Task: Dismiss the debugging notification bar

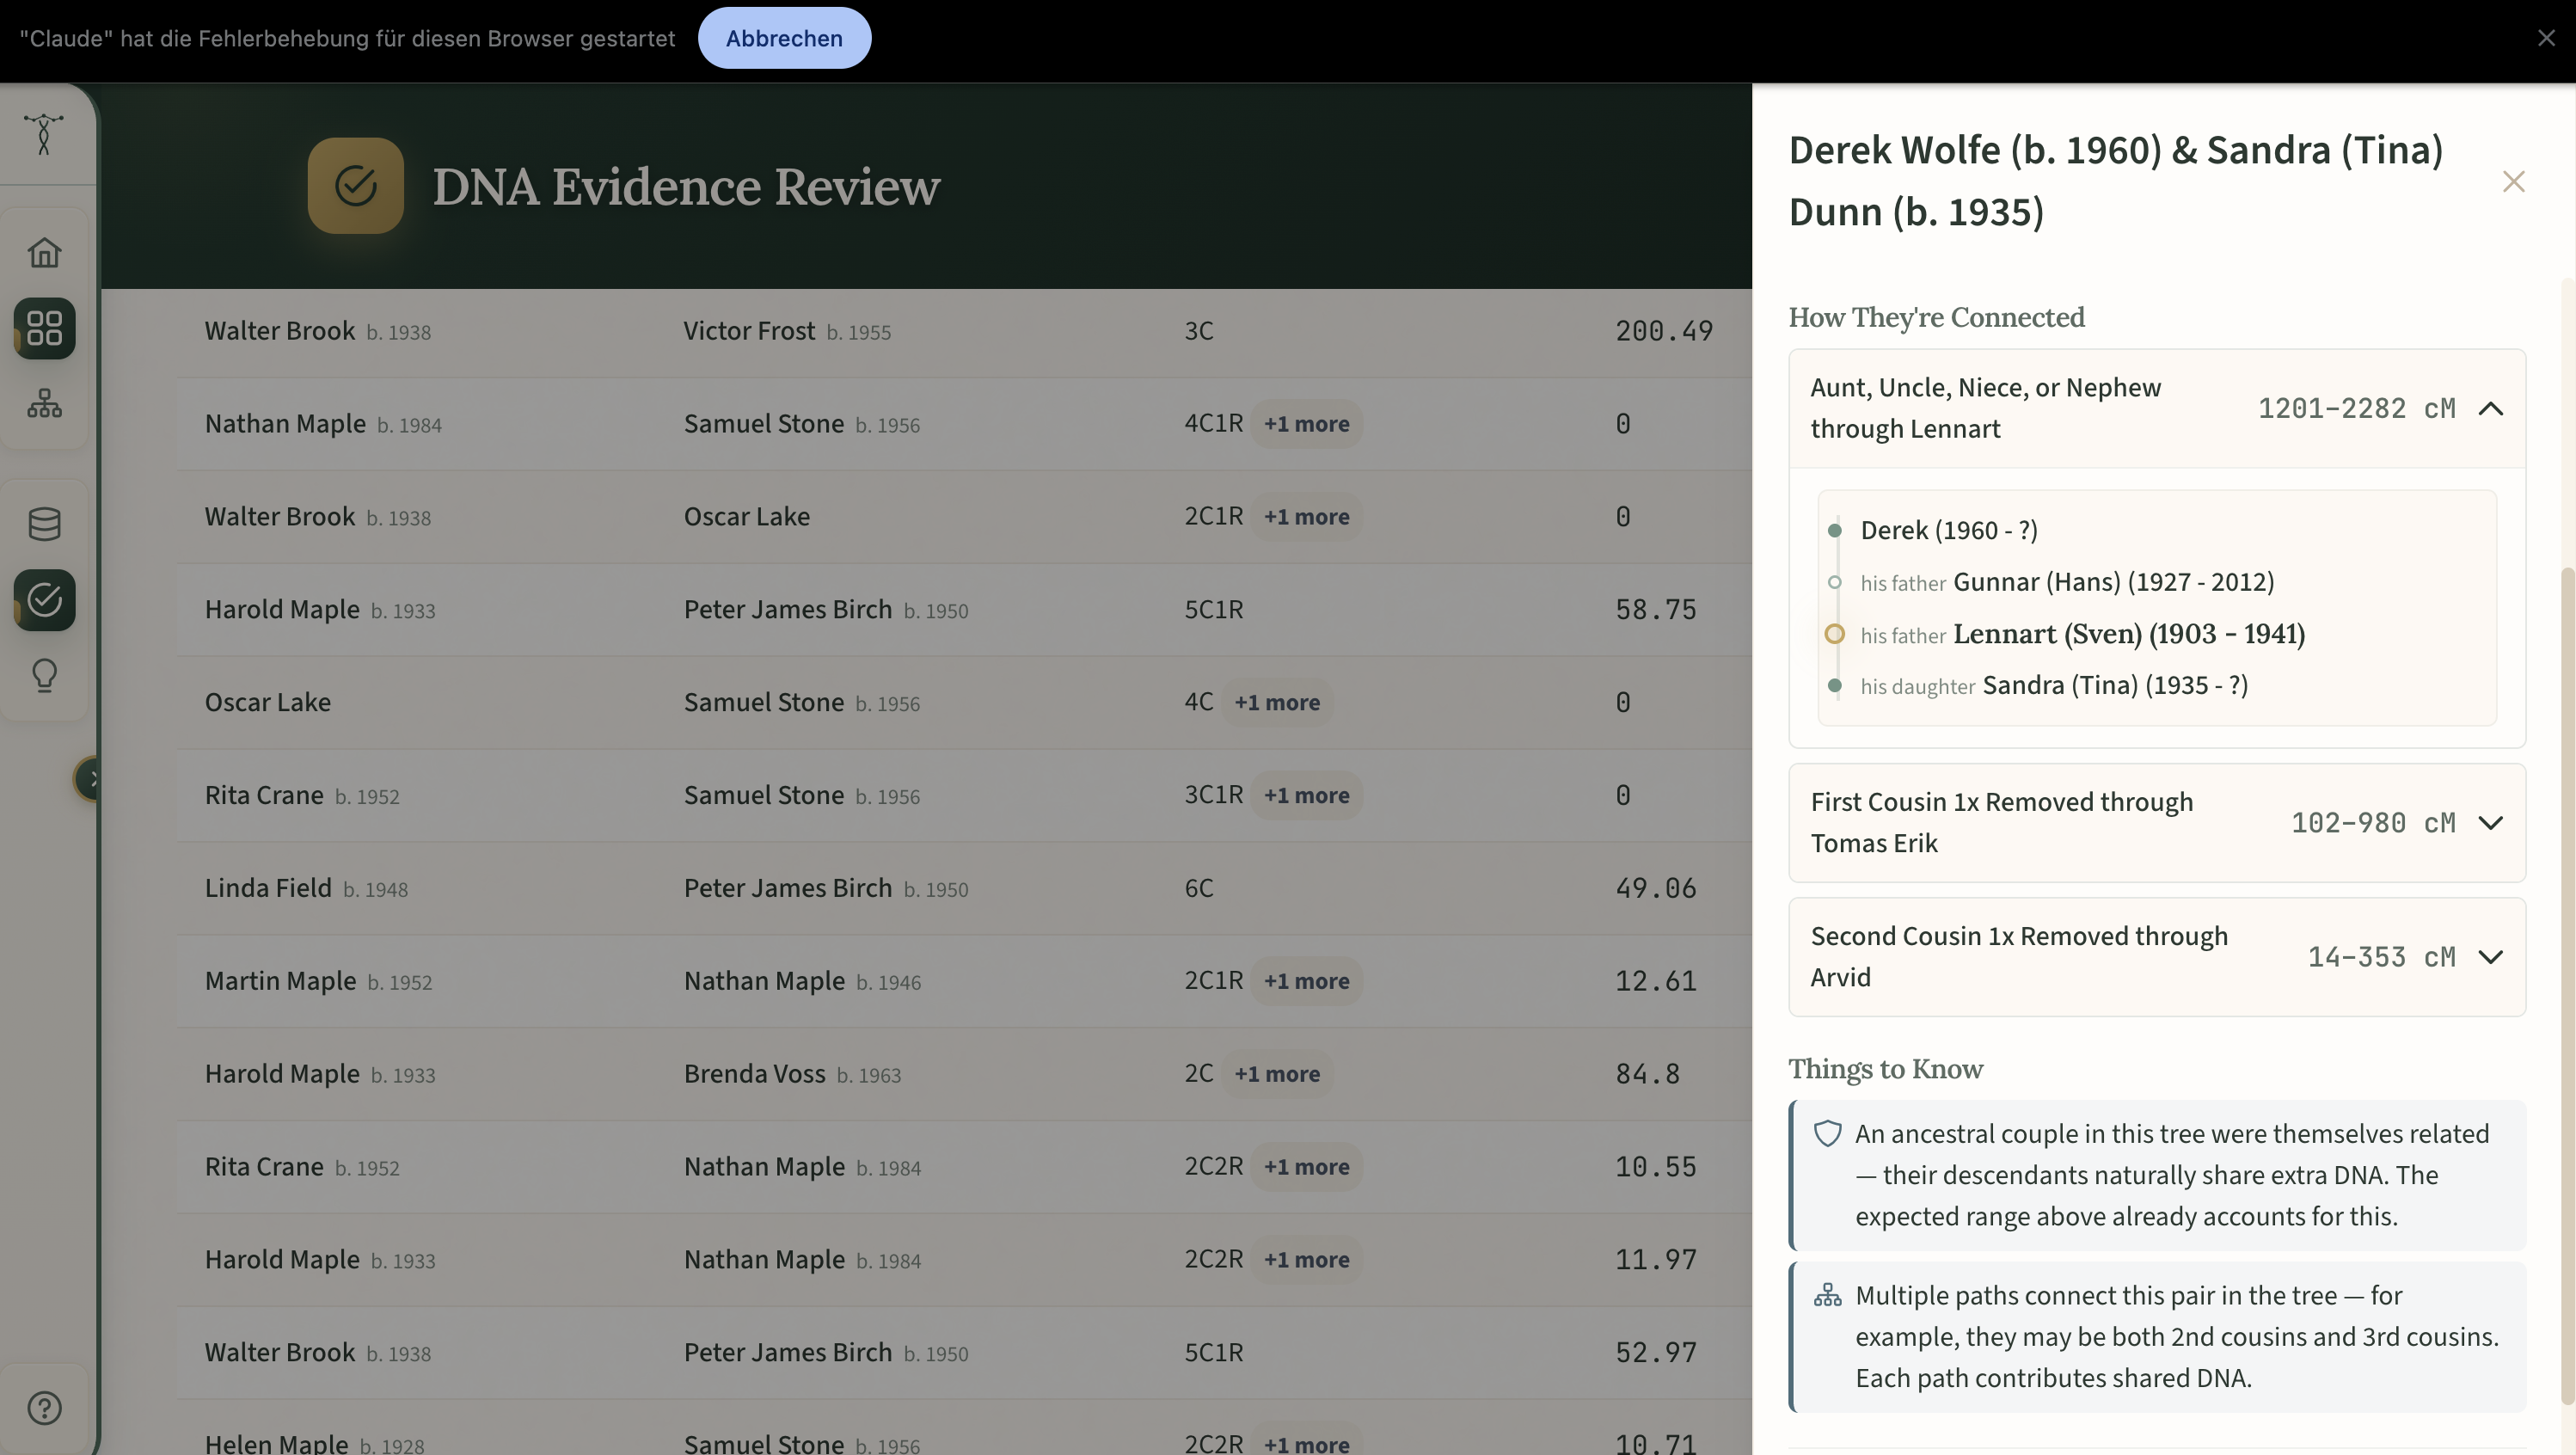Action: pos(2546,38)
